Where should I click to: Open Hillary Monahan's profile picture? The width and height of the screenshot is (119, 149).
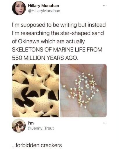pos(19,8)
